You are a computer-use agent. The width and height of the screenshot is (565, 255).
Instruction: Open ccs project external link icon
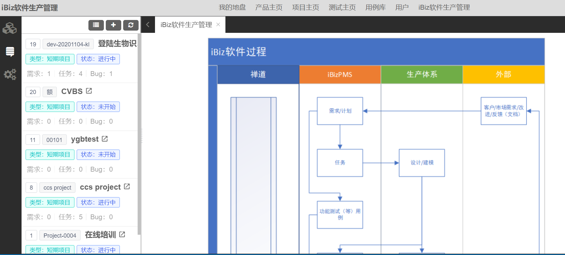pyautogui.click(x=127, y=186)
